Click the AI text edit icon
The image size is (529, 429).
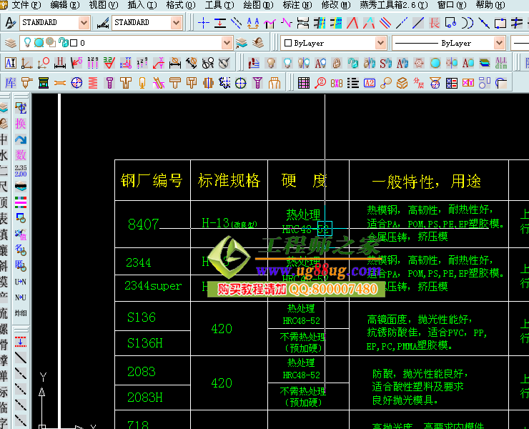click(x=11, y=63)
